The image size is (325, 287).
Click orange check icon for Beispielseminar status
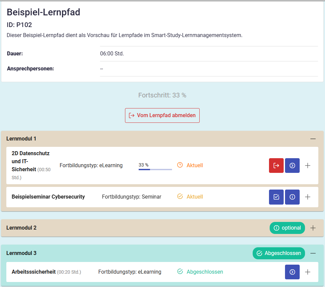coord(180,197)
